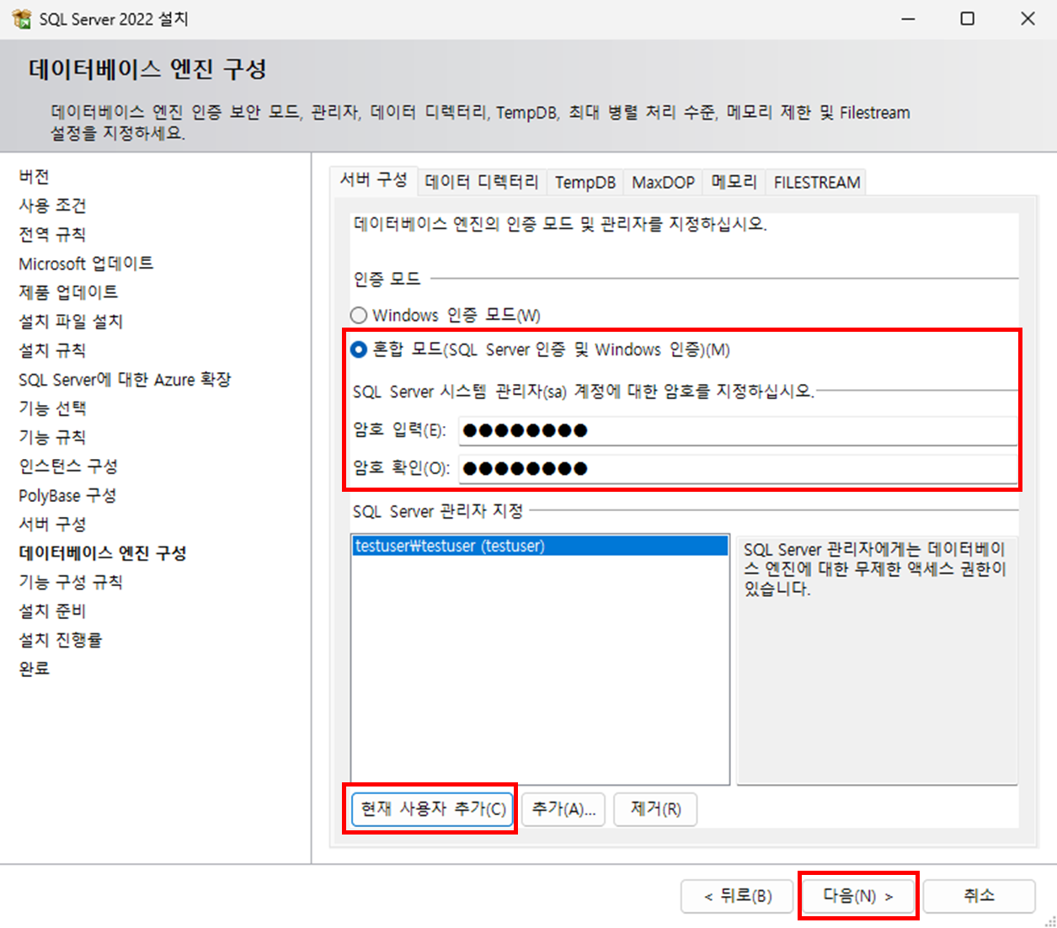Open the 서버 구성 tab
This screenshot has height=928, width=1057.
pyautogui.click(x=373, y=179)
